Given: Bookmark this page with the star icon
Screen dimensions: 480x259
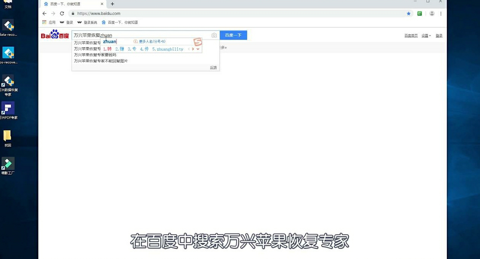Looking at the screenshot, I should pyautogui.click(x=409, y=13).
